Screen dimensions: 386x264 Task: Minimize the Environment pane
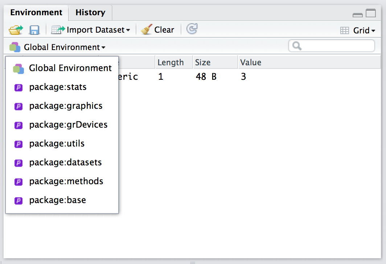tap(357, 15)
